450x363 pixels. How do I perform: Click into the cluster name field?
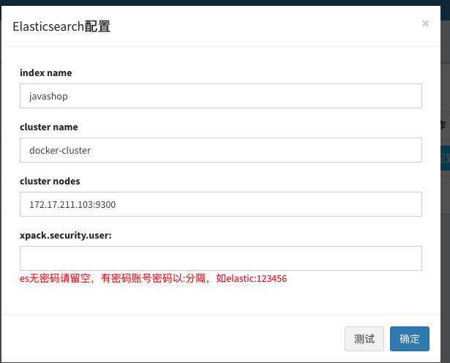click(x=221, y=150)
